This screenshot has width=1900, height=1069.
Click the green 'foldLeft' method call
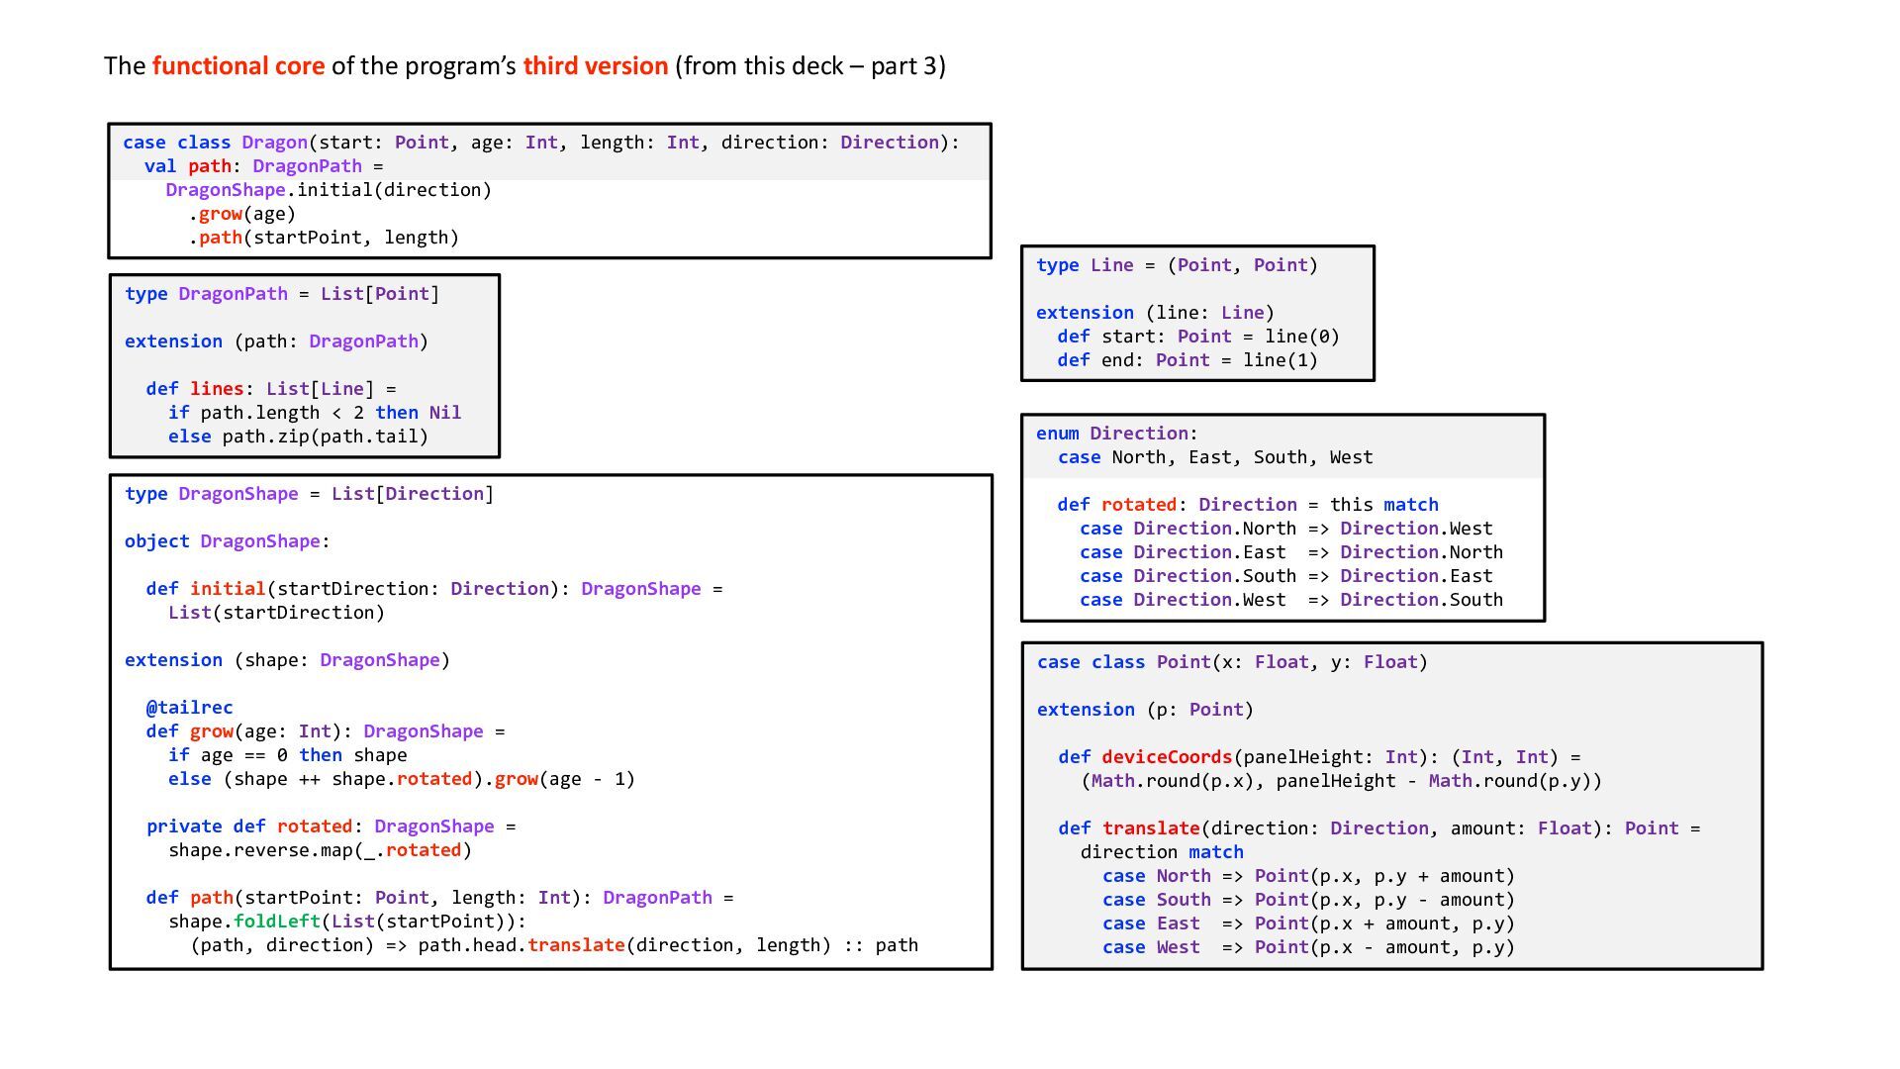point(276,922)
